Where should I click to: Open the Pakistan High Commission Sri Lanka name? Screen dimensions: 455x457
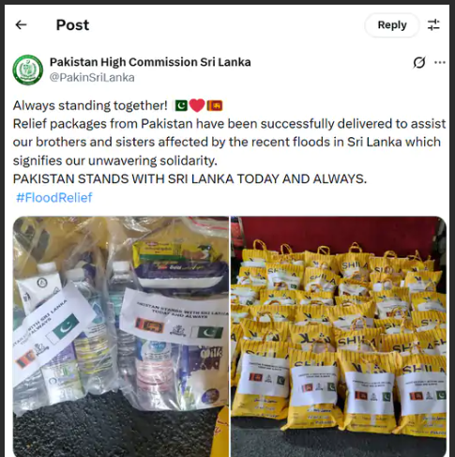[150, 62]
